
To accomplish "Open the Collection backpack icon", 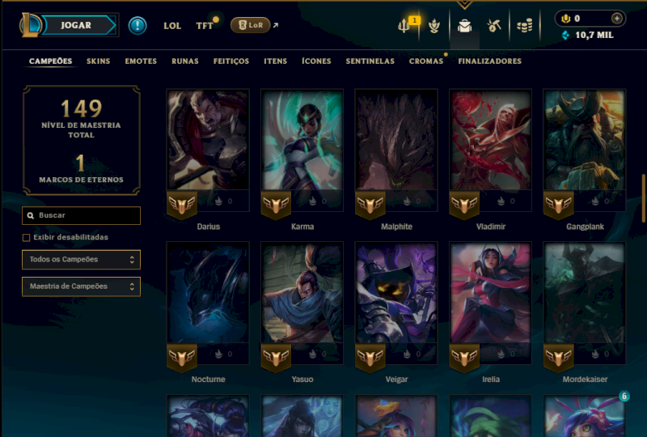I will pyautogui.click(x=464, y=26).
